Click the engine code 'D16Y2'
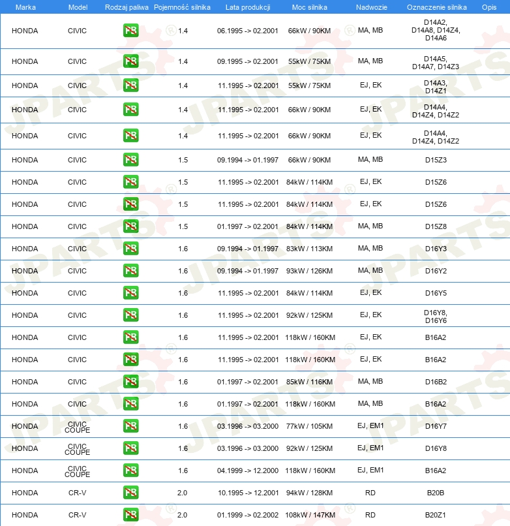510x526 pixels. tap(436, 271)
